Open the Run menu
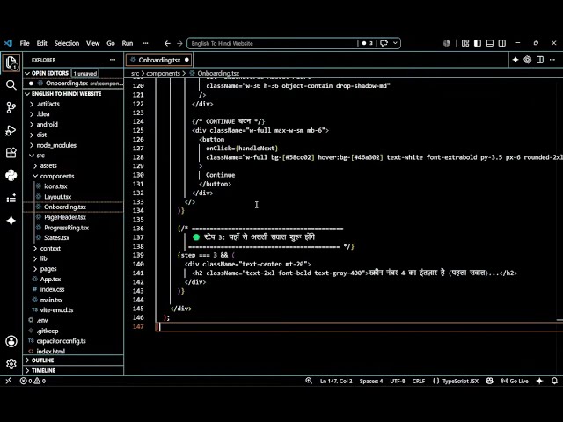 click(x=128, y=43)
